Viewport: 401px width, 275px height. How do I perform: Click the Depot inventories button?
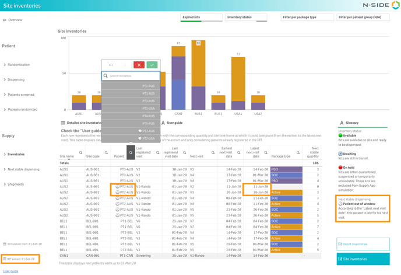point(363,244)
